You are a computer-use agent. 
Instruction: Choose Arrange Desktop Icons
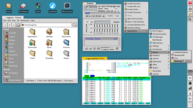(136, 25)
